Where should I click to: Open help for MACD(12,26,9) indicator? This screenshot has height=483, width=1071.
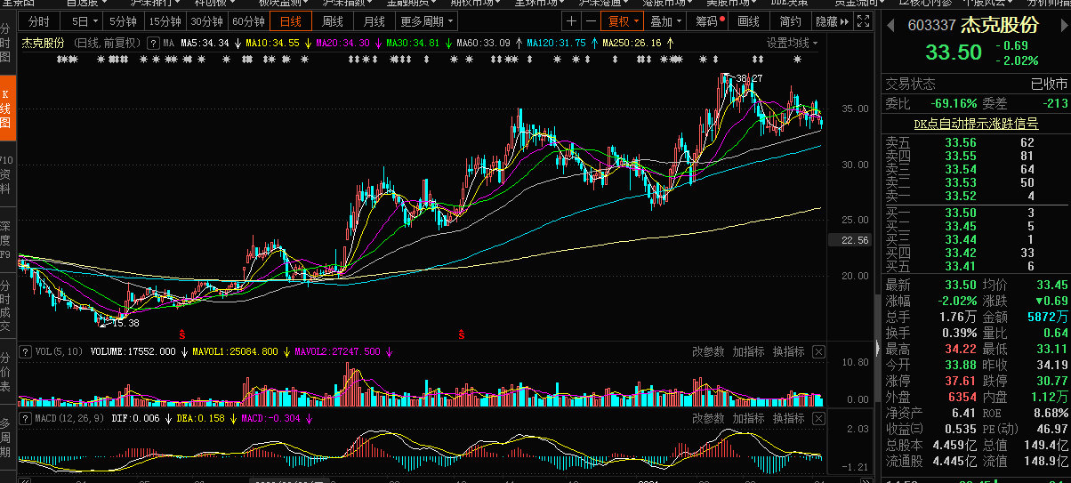[x=25, y=418]
